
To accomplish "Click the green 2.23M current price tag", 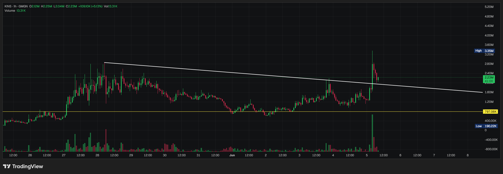I will 490,79.
